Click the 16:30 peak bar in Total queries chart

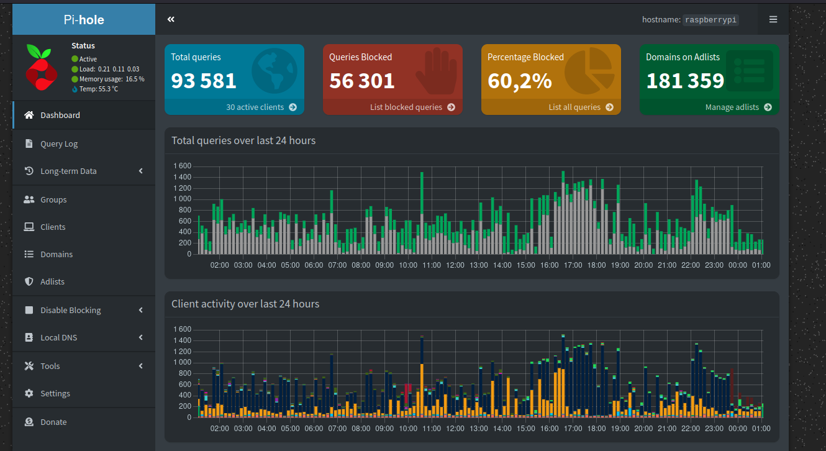[563, 212]
